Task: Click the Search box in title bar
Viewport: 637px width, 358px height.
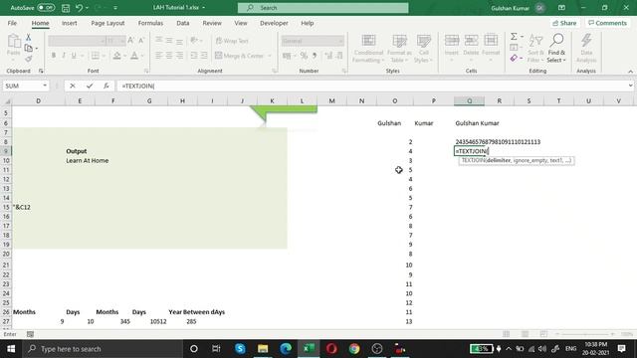Action: pos(322,8)
